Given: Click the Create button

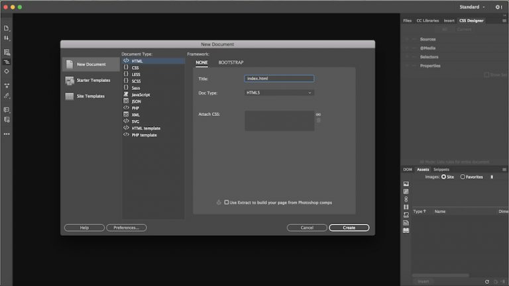Looking at the screenshot, I should [x=349, y=228].
